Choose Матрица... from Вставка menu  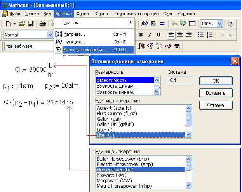pos(94,34)
